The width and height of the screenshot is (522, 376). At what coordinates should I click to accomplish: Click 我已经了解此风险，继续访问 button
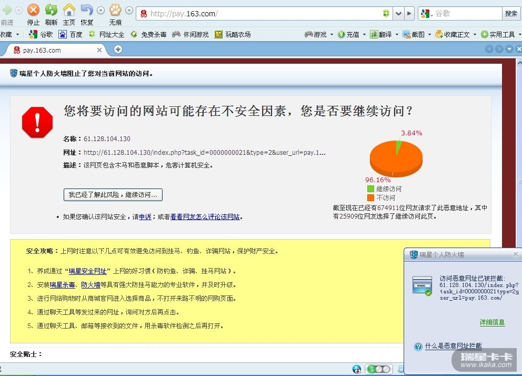click(x=113, y=195)
